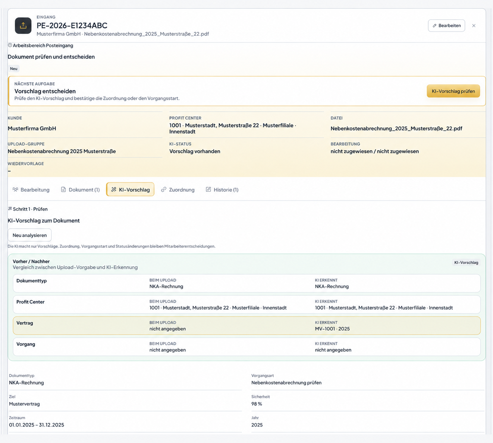493x443 pixels.
Task: Click the disclaimer text starting Die KI macht
Action: pyautogui.click(x=112, y=246)
